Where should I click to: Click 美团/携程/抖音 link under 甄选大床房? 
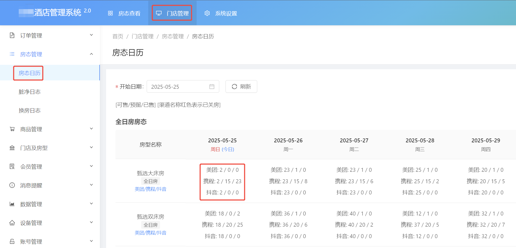[150, 189]
